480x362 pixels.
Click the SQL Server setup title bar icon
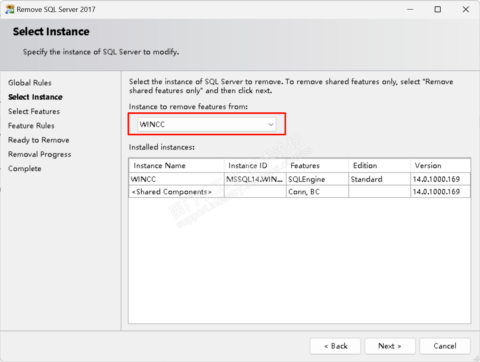10,9
